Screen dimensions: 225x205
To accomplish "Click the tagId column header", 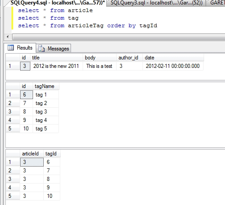I will point(52,154).
